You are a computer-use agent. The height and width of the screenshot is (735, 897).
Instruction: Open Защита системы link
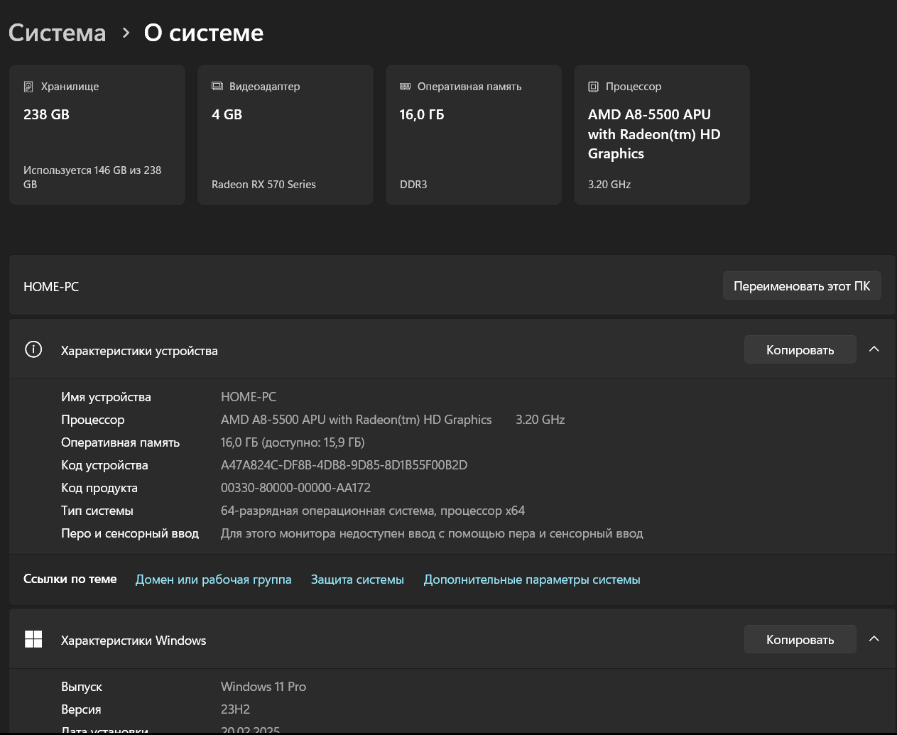click(x=357, y=579)
